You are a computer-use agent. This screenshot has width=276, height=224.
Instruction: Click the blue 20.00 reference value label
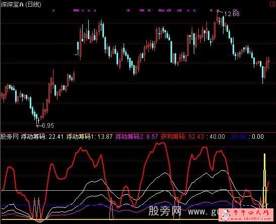click(238, 137)
